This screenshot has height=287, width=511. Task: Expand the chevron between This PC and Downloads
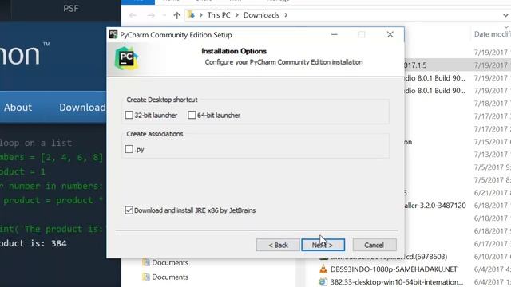236,15
